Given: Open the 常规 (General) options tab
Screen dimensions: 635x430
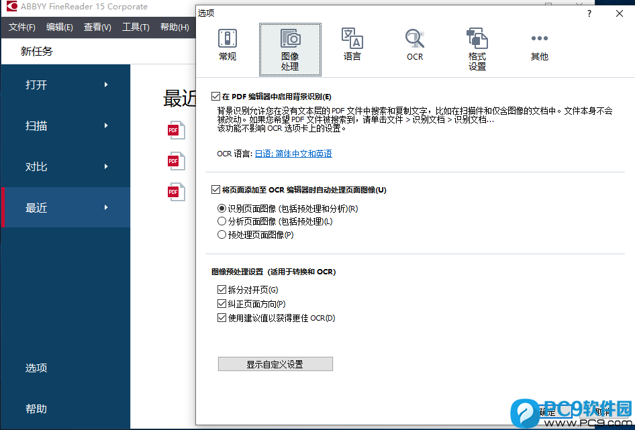Looking at the screenshot, I should click(228, 46).
